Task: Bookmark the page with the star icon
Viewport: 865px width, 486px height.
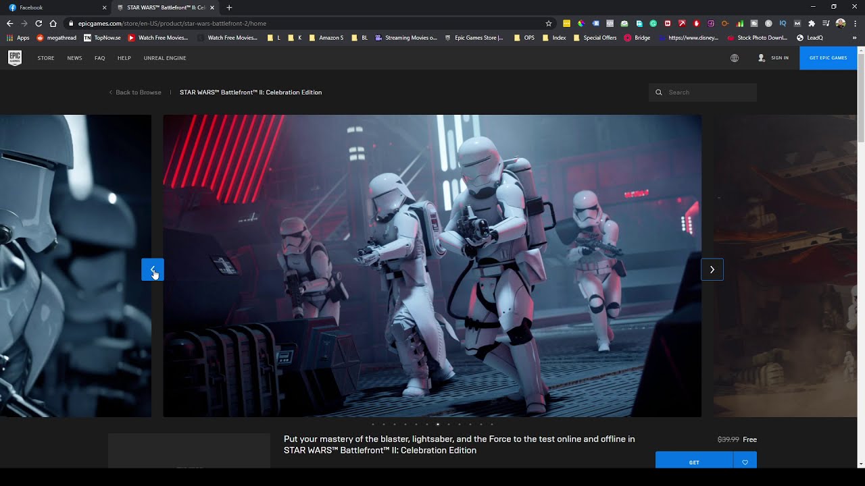Action: coord(548,22)
